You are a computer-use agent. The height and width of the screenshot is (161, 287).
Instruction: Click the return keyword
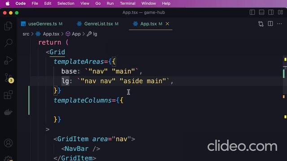[x=50, y=42]
